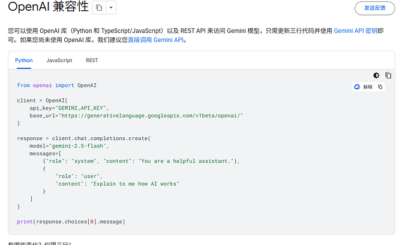Open the dropdown arrow beside the page title
The height and width of the screenshot is (245, 414).
(111, 8)
